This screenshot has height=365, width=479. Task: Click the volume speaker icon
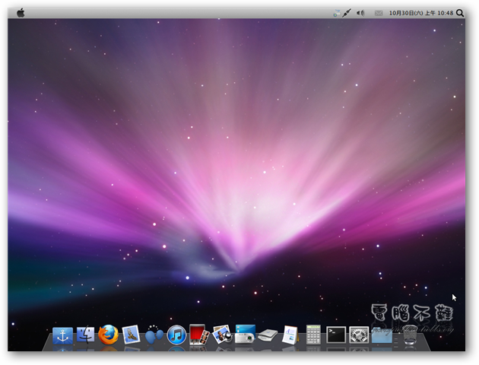point(360,13)
